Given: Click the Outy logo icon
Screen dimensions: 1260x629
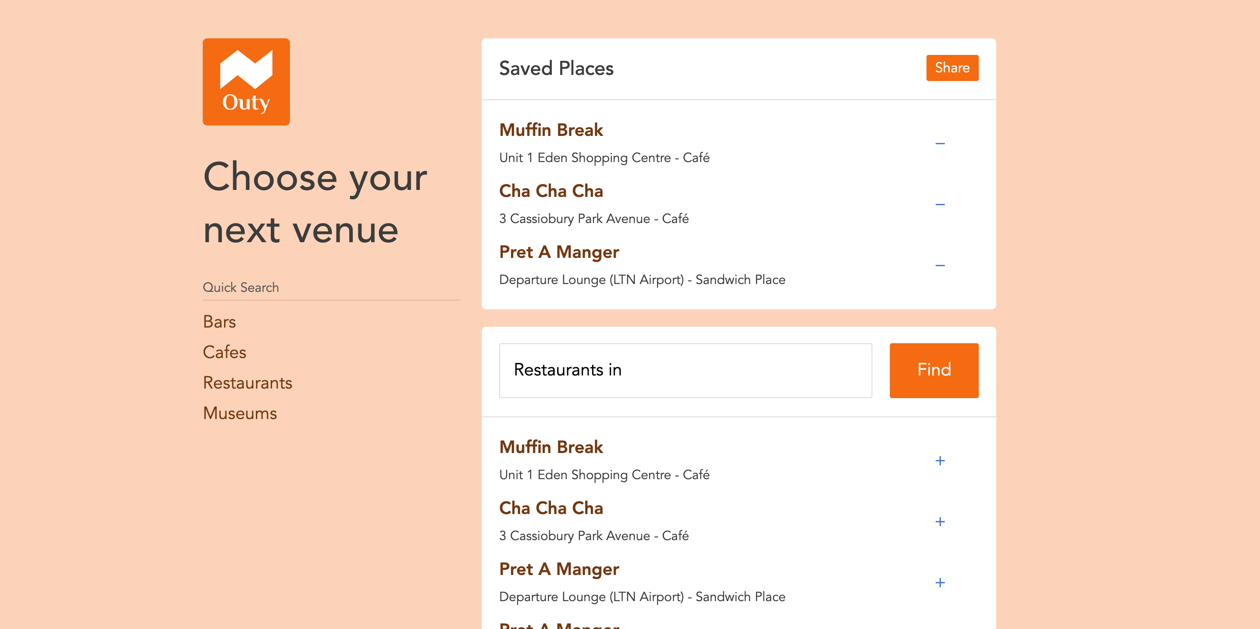Looking at the screenshot, I should click(x=246, y=81).
